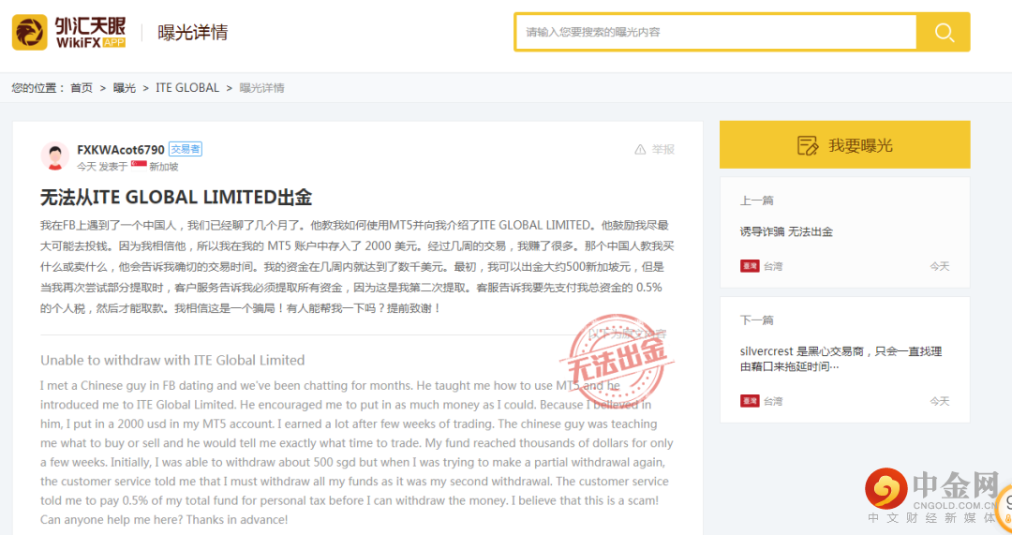The height and width of the screenshot is (535, 1012).
Task: Open ITE GLOBAL breadcrumb link
Action: [x=187, y=88]
